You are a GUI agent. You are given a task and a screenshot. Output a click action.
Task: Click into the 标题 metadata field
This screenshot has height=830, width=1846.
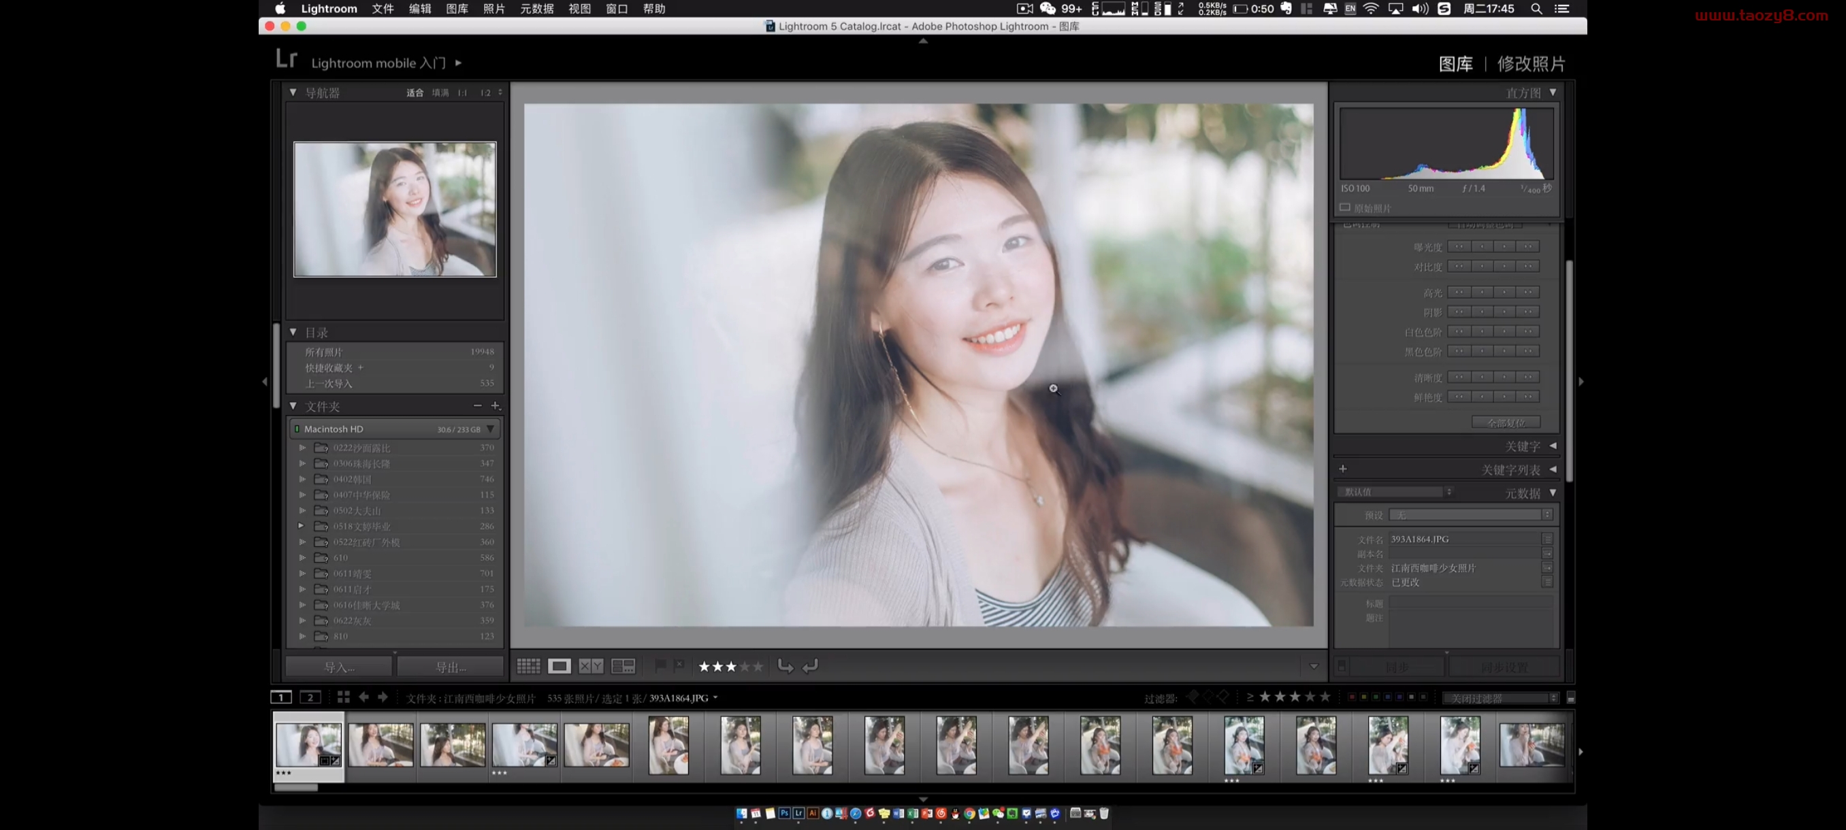pos(1470,603)
